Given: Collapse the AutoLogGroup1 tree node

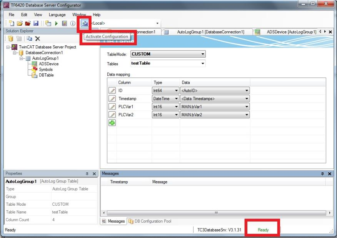Looking at the screenshot, I should coord(21,58).
